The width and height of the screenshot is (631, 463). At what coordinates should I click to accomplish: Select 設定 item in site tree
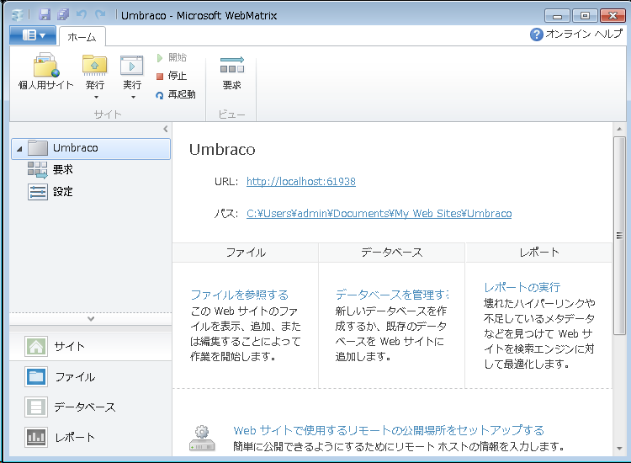50,192
